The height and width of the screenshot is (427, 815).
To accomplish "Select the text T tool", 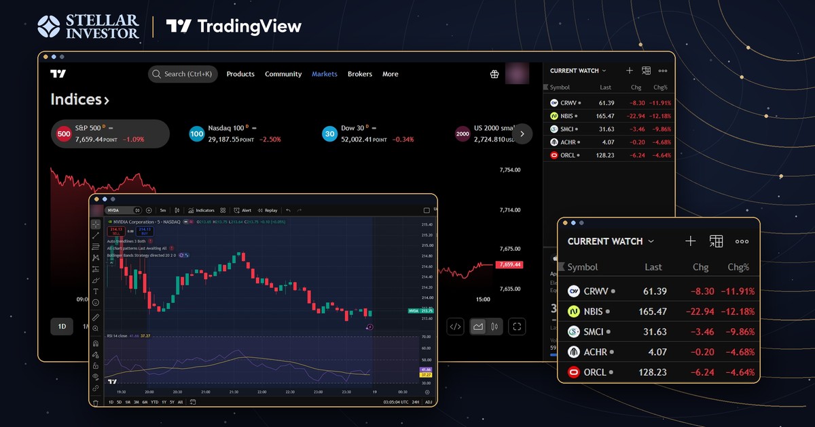I will pyautogui.click(x=96, y=291).
